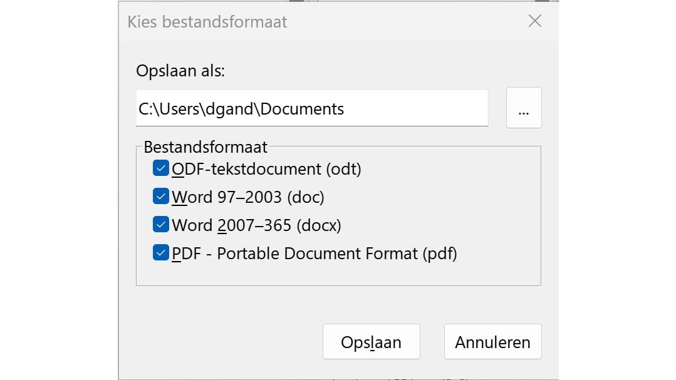The image size is (676, 380).
Task: Place cursor on 'Documents' in the path field
Action: tap(302, 109)
